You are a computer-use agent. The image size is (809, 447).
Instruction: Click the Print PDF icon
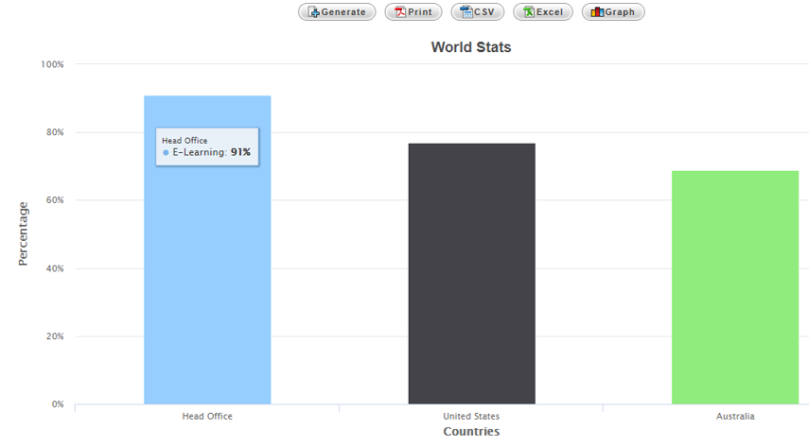[400, 12]
